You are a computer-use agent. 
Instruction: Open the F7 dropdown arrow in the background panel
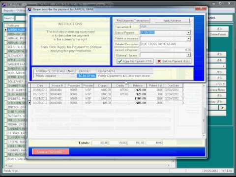tap(224, 84)
